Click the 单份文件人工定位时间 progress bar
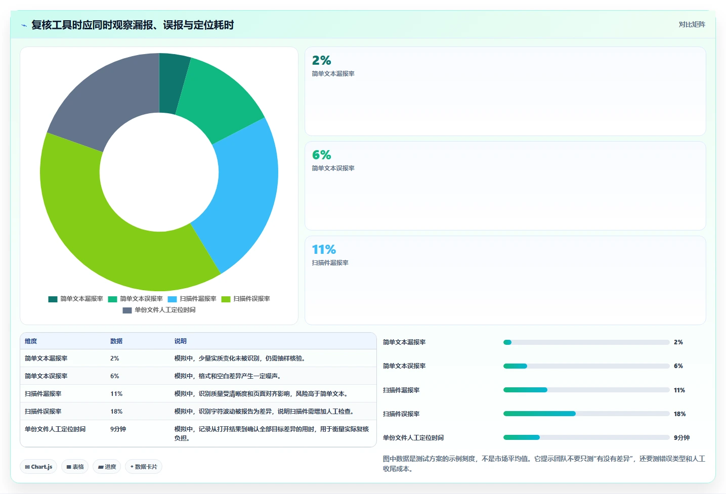The width and height of the screenshot is (726, 494). (x=586, y=437)
